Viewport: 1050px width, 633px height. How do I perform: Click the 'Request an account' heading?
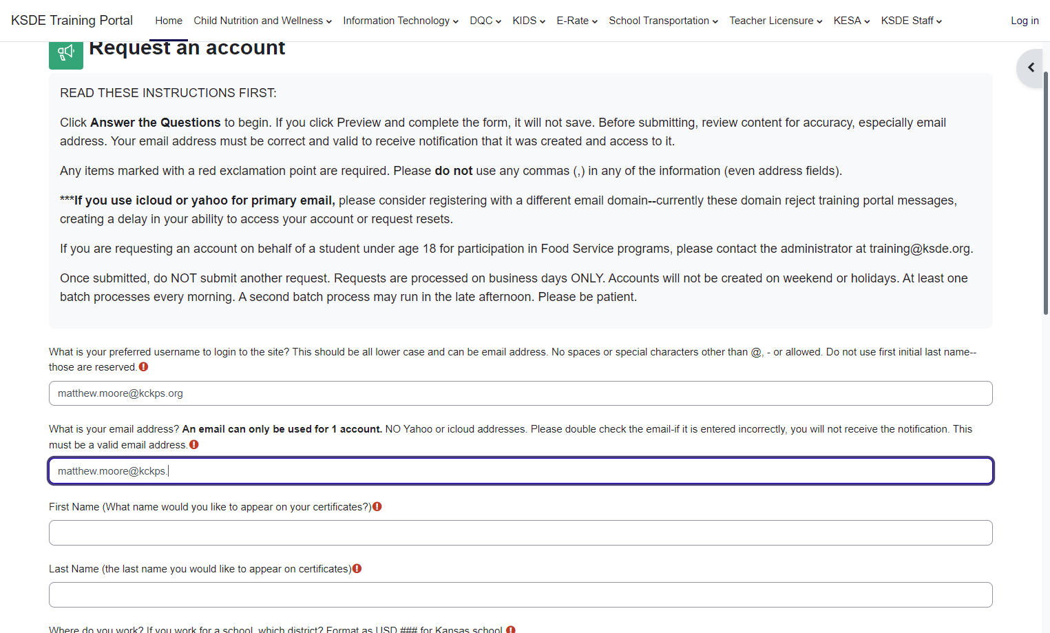pyautogui.click(x=187, y=48)
